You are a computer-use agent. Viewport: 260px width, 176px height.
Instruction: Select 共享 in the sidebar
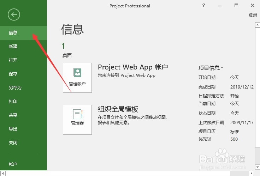23,115
